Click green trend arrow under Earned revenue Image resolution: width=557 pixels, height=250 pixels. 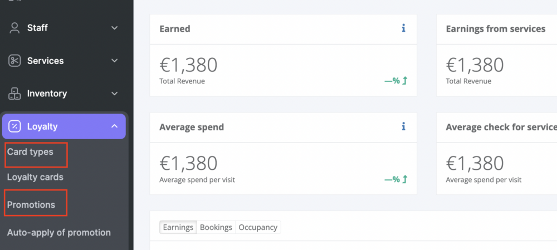[x=404, y=81]
